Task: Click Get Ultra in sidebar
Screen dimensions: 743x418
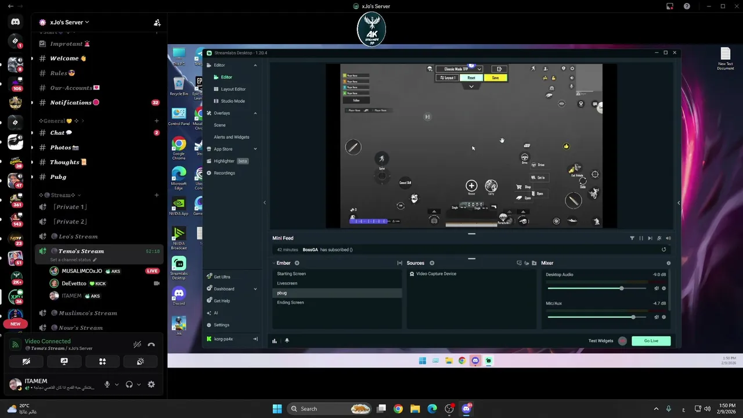Action: (x=218, y=277)
